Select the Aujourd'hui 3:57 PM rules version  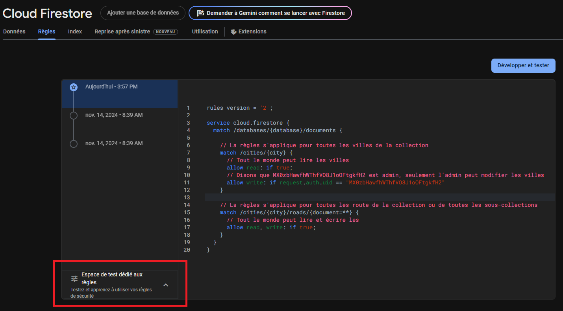coord(120,94)
